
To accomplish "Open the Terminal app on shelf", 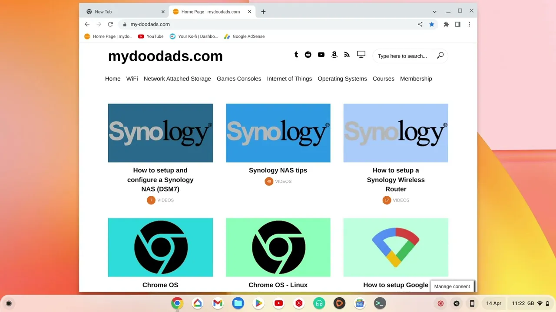I will tap(380, 303).
